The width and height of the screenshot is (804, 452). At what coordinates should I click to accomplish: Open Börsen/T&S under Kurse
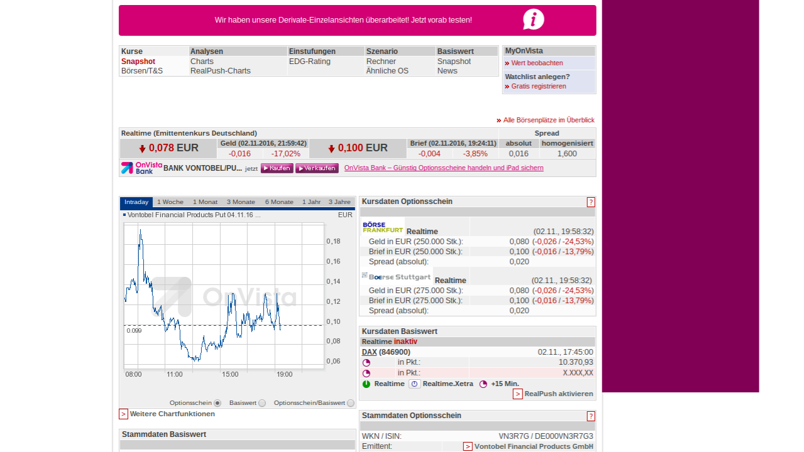(x=142, y=71)
